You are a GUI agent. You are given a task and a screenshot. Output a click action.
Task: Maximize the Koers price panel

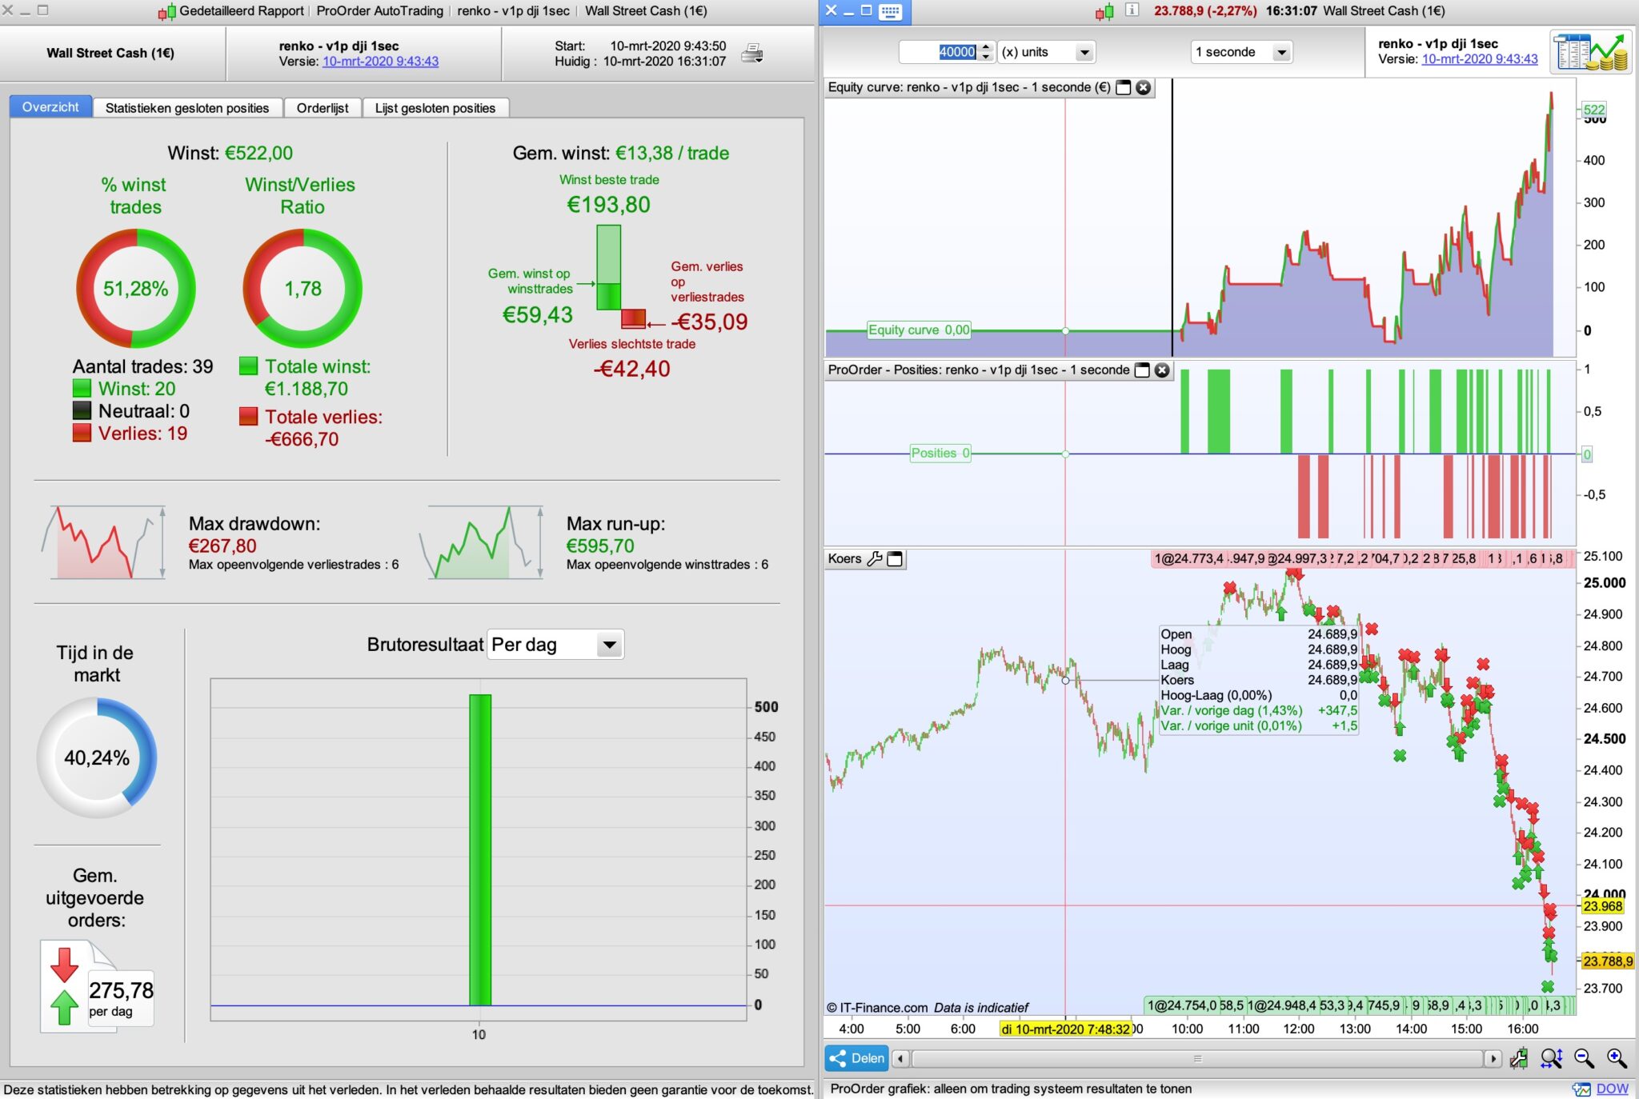click(x=895, y=558)
